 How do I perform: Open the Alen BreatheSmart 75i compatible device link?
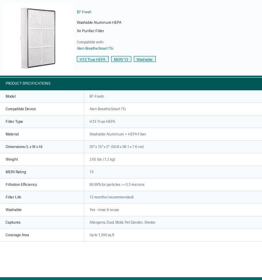(95, 48)
